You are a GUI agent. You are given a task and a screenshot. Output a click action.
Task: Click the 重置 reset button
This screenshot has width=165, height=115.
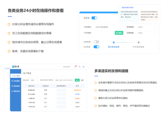[82, 80]
